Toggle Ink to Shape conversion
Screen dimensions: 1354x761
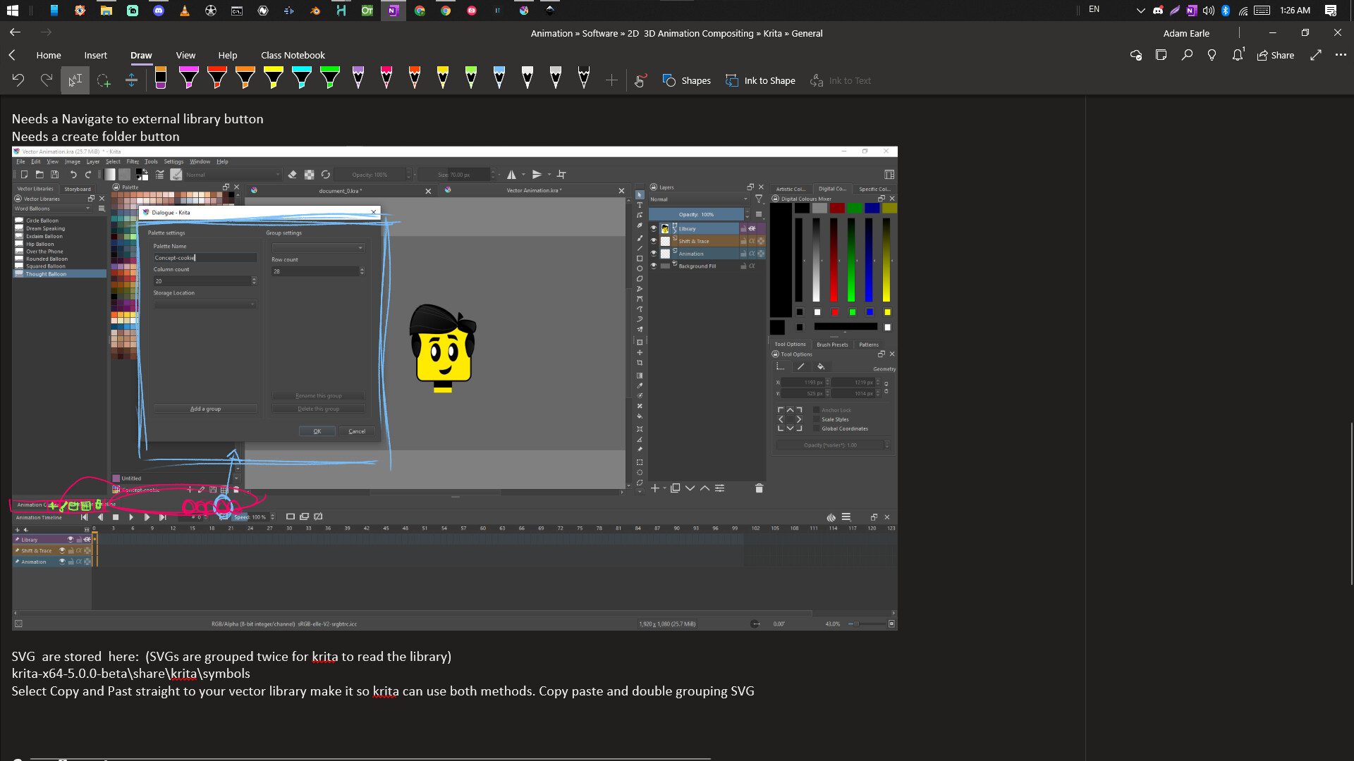[760, 80]
